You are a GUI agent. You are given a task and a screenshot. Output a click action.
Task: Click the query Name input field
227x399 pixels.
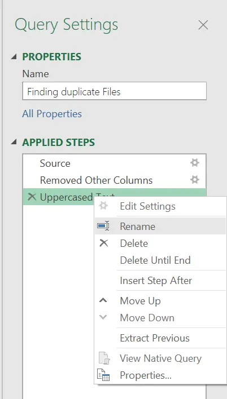[x=114, y=91]
